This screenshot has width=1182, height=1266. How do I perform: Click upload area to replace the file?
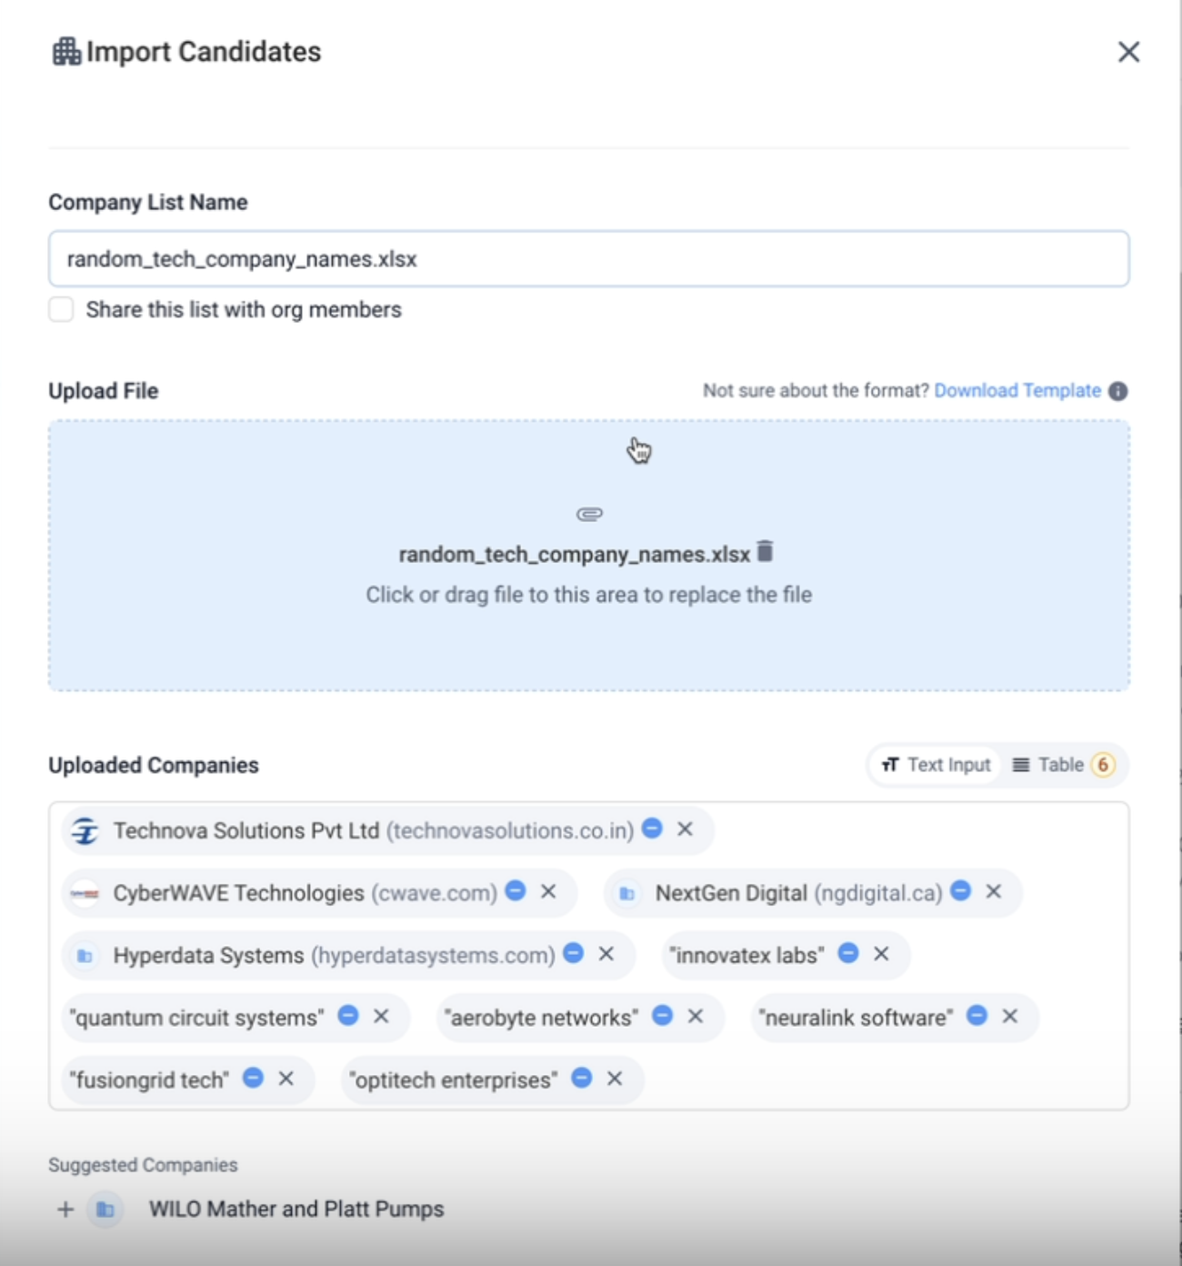588,637
